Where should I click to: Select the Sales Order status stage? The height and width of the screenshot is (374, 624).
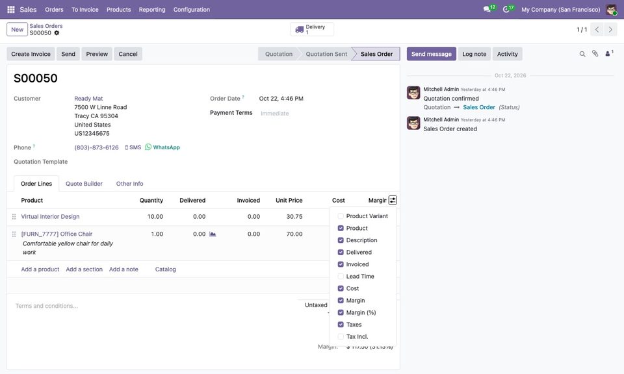click(376, 54)
